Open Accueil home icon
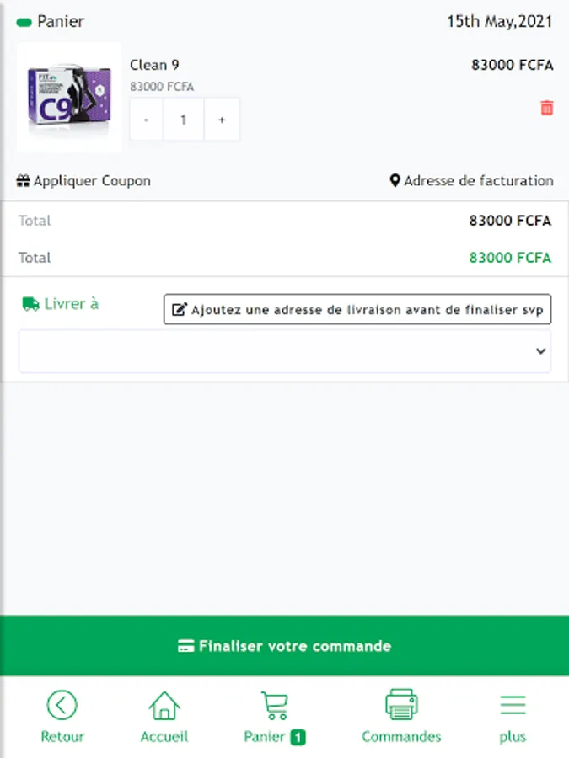 point(164,705)
